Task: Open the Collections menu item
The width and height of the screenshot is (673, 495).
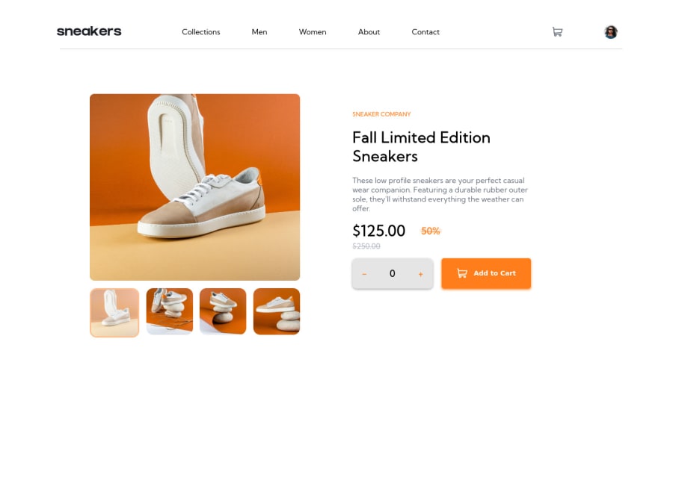Action: pos(201,31)
